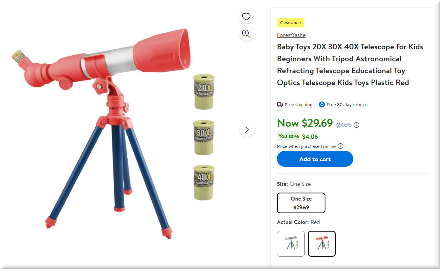Click the info icon beside the $33.75 price
440x269 pixels.
pos(356,125)
